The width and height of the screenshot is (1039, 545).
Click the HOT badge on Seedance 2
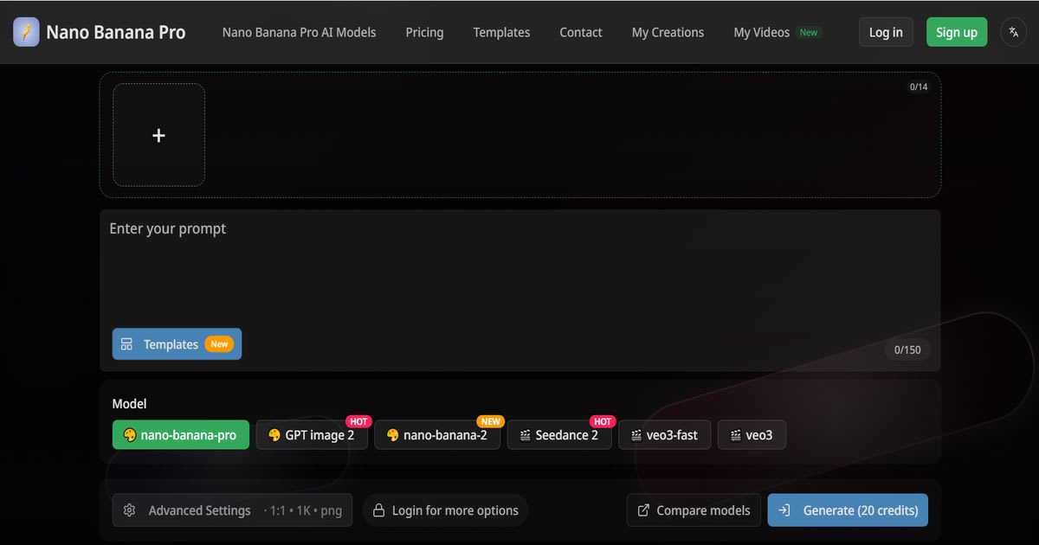point(603,421)
